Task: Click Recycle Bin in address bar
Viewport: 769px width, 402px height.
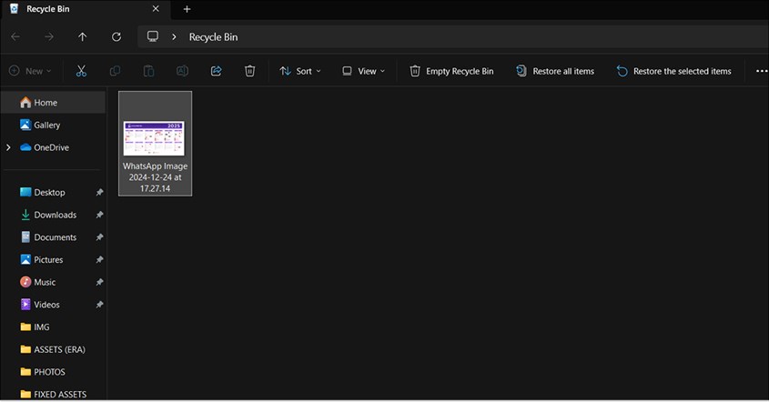Action: 213,36
